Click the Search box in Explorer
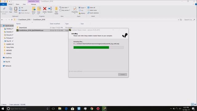Viewport: 197px width, 111px height. pyautogui.click(x=190, y=20)
